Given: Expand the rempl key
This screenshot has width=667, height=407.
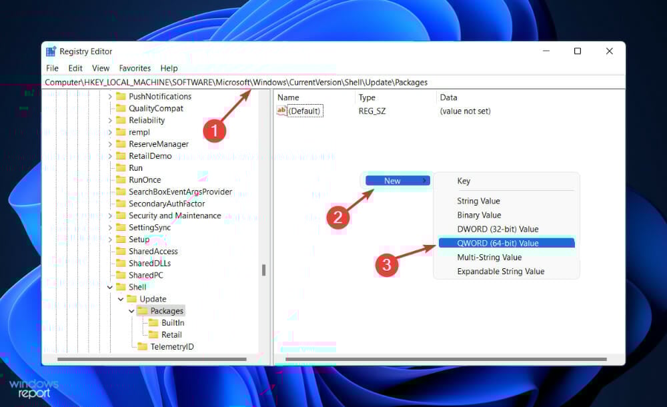Looking at the screenshot, I should [110, 132].
